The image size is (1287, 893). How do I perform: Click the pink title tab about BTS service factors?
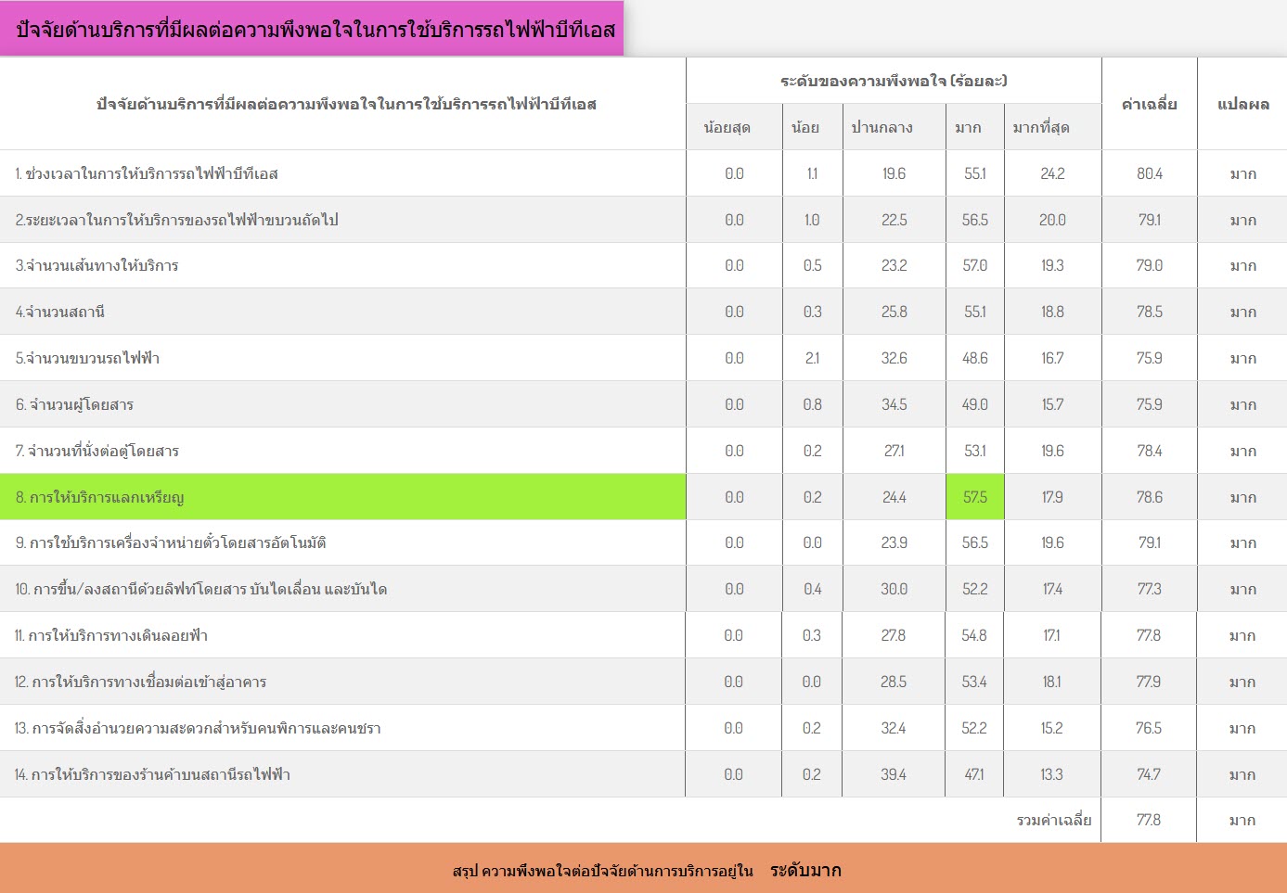[x=315, y=30]
